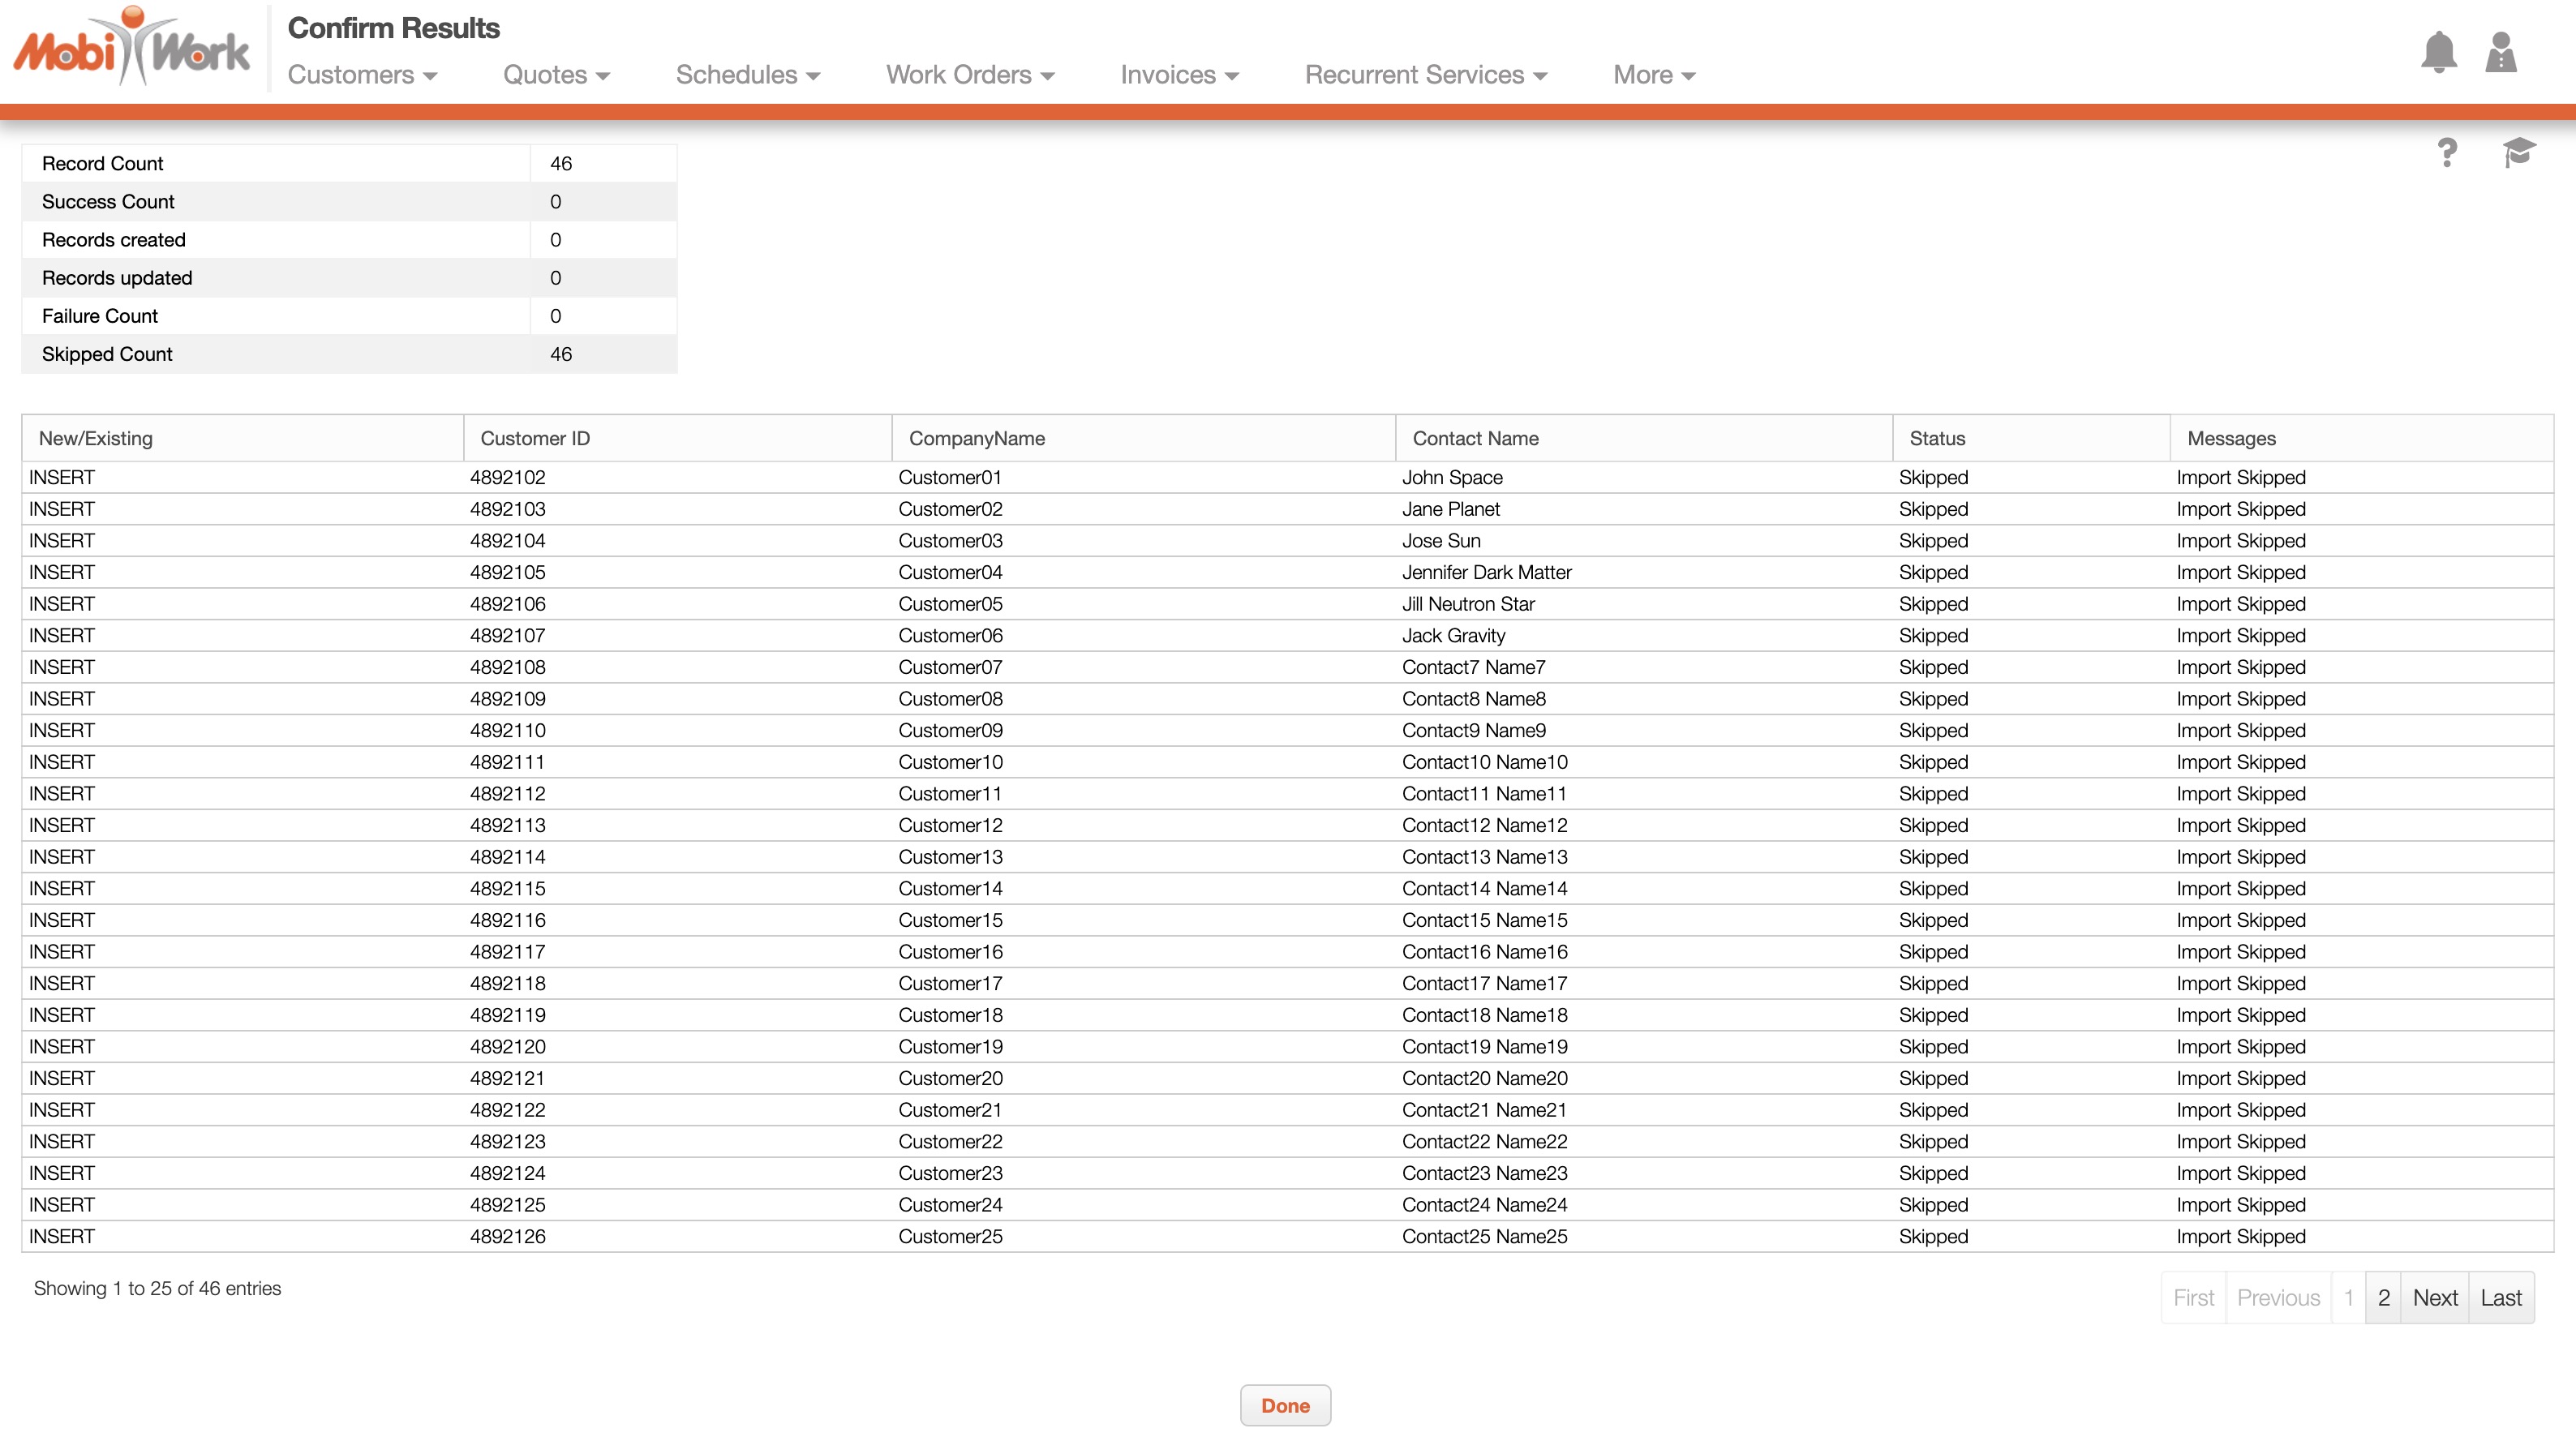Go to page 2 of results
The width and height of the screenshot is (2576, 1437).
tap(2383, 1298)
